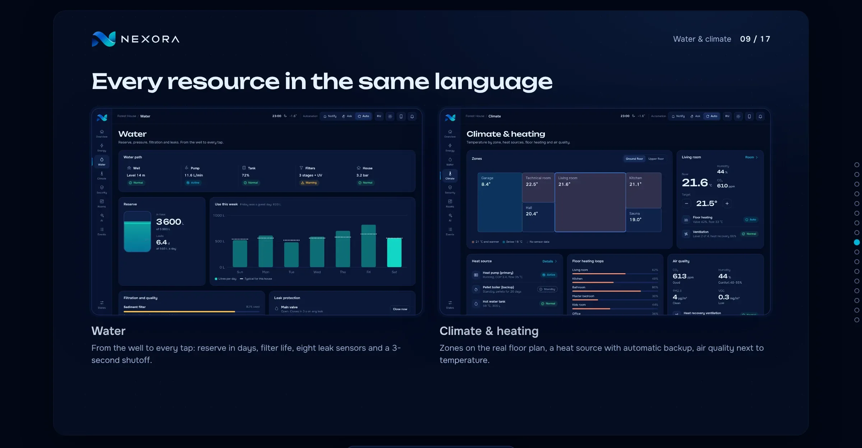Click the sun icon in Climate header

738,116
